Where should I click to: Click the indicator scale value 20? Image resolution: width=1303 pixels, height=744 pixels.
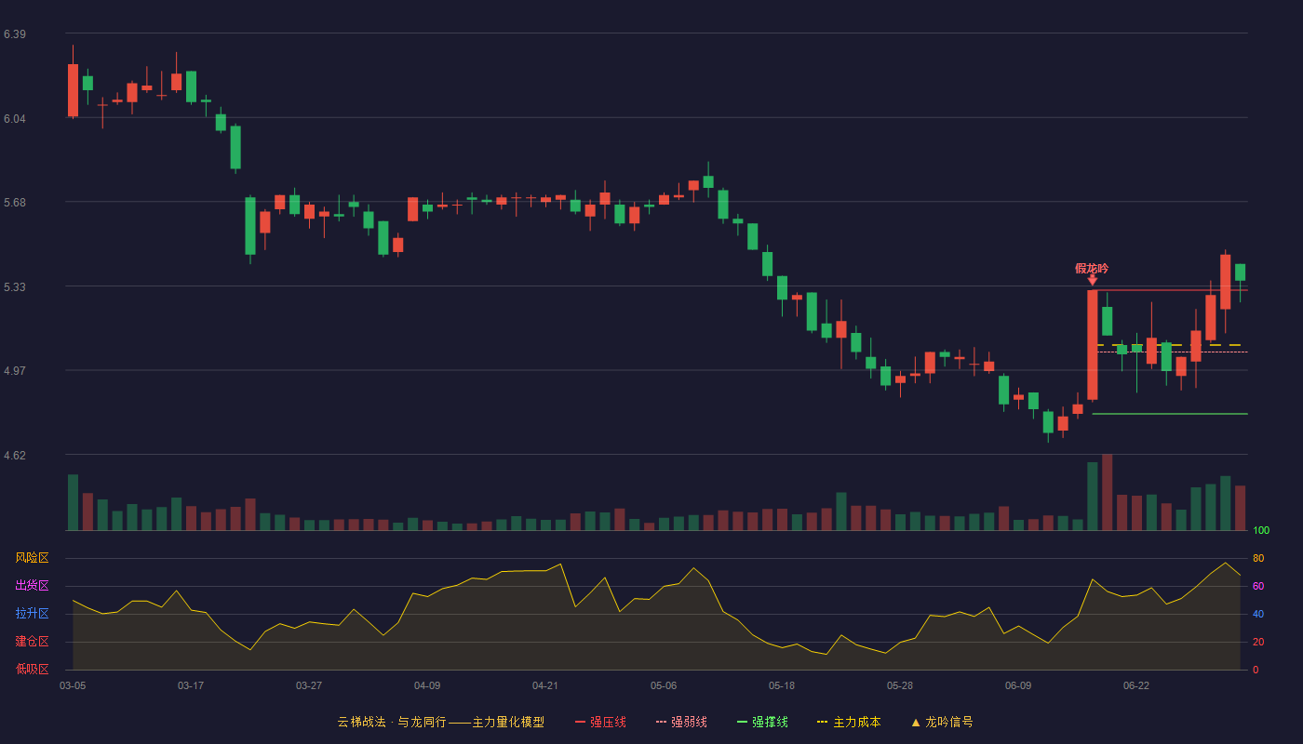pyautogui.click(x=1258, y=643)
